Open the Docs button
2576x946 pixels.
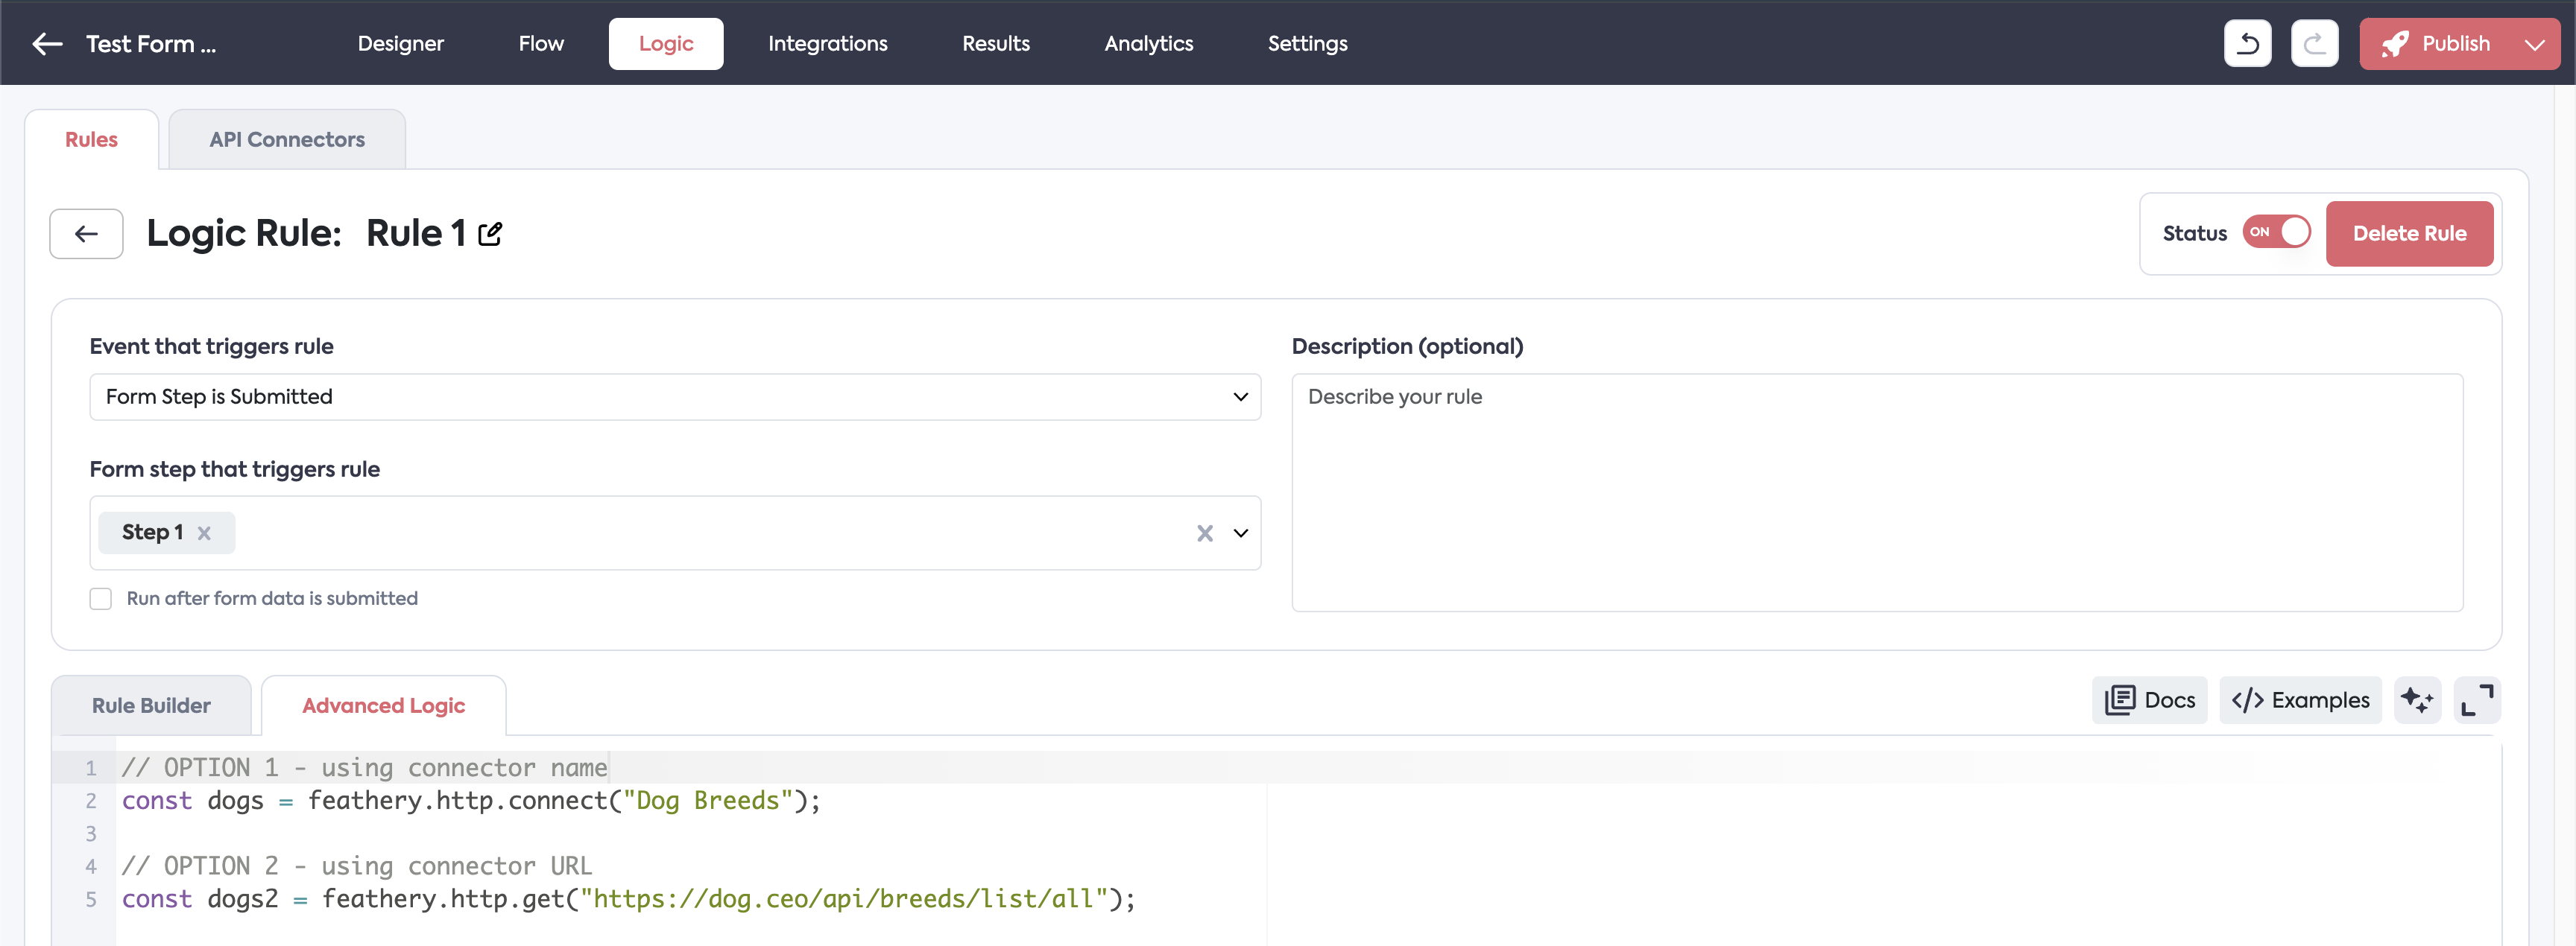tap(2149, 699)
